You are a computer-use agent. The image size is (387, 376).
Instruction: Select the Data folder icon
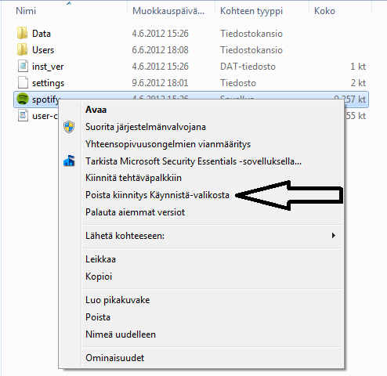(x=22, y=33)
